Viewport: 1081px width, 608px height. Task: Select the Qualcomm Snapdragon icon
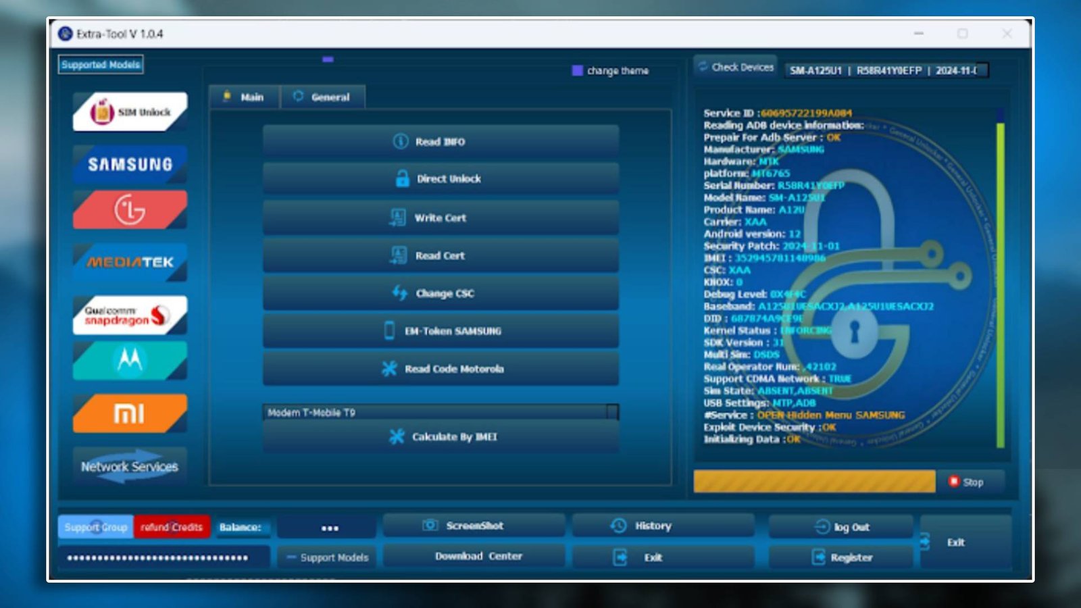(129, 314)
